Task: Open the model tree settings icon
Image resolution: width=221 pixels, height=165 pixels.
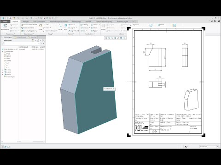Action: pyautogui.click(x=33, y=40)
